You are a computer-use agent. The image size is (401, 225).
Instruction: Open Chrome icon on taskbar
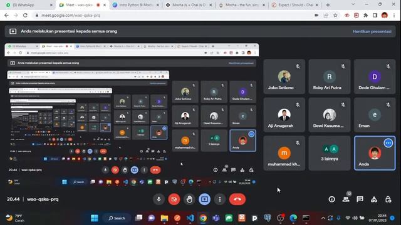(203, 218)
